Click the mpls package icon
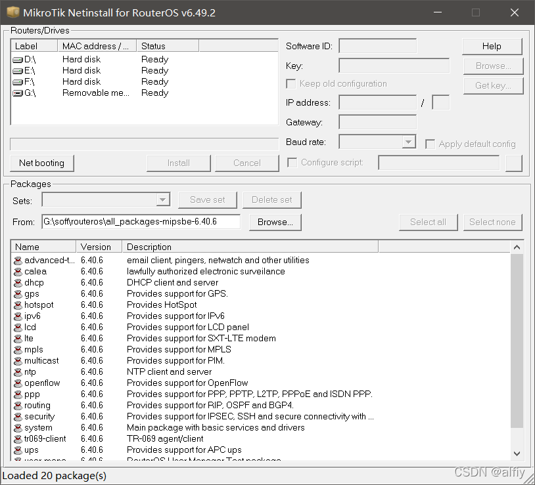Screen dimensions: 535x485 coord(18,350)
